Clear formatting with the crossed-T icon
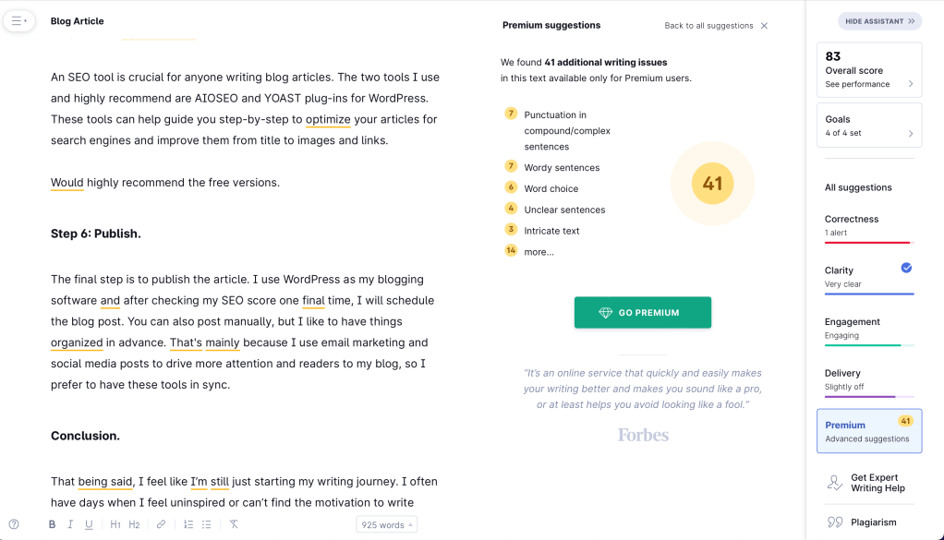 coord(234,523)
